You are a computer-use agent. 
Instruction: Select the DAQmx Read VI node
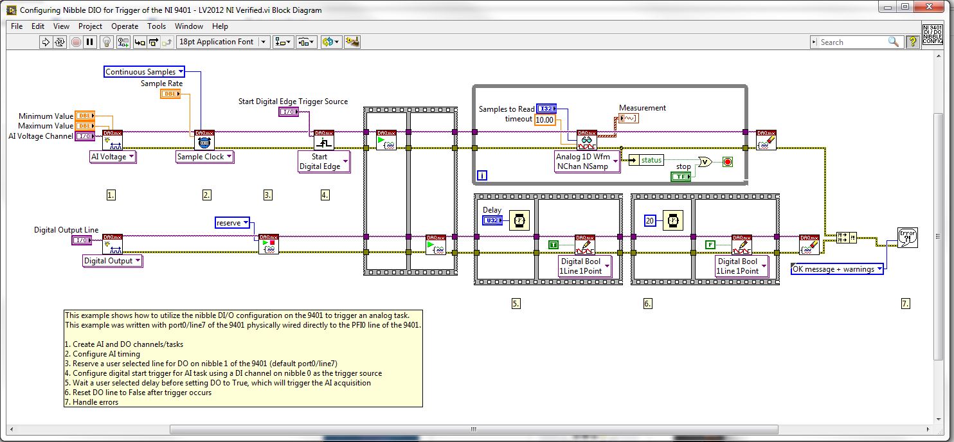[586, 140]
